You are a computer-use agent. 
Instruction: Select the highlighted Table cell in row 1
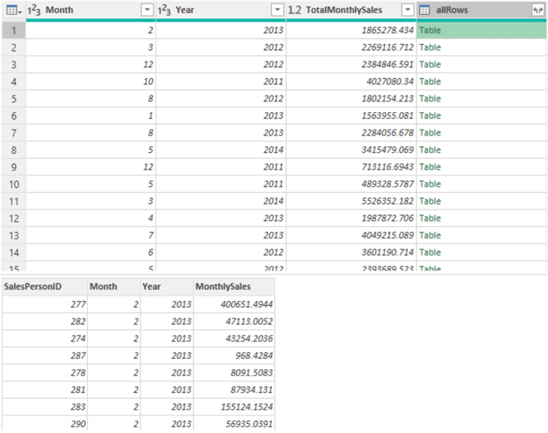point(470,30)
